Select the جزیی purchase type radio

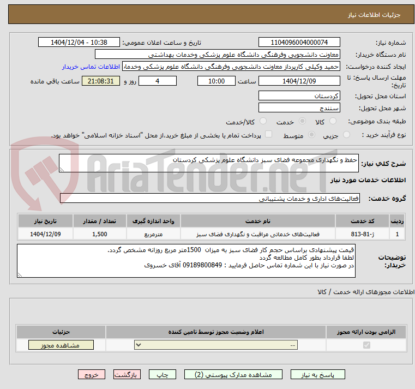click(x=346, y=135)
